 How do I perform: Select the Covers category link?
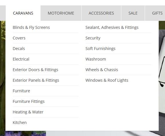[19, 38]
